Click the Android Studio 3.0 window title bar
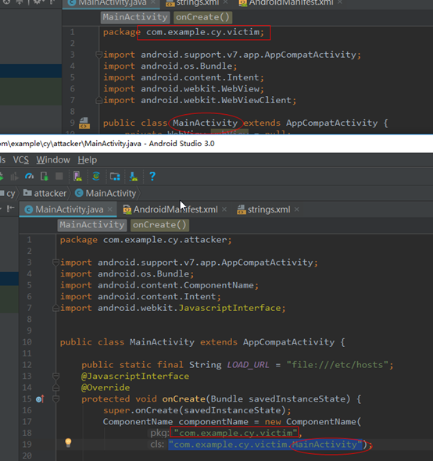Screen dimensions: 433x461 pos(216,144)
